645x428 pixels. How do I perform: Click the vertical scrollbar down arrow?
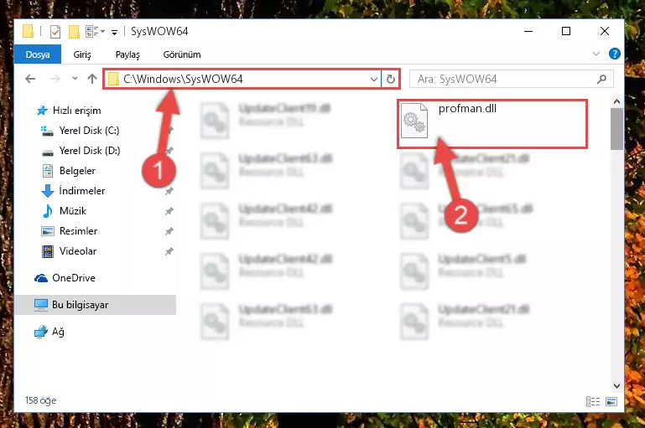616,385
